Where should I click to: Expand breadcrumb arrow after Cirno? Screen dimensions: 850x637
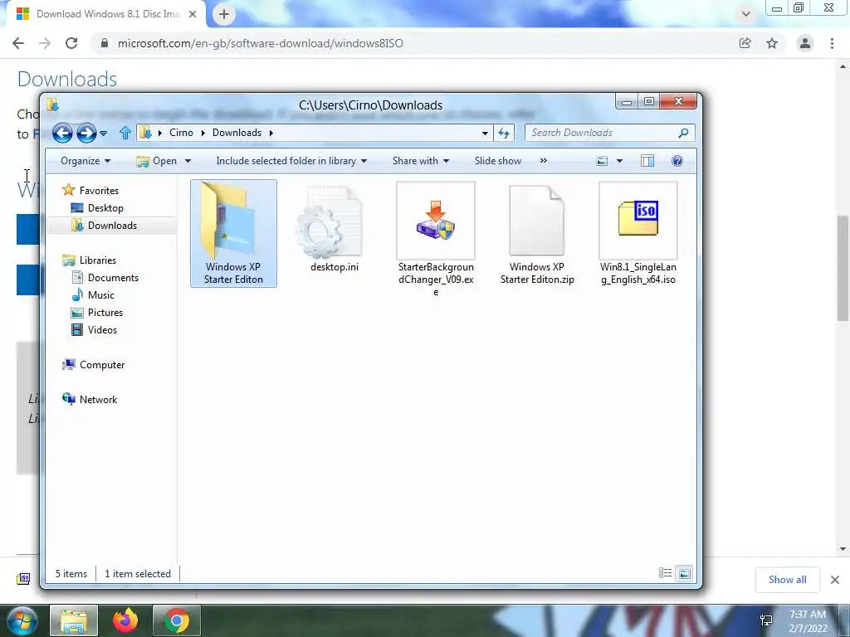[x=203, y=134]
